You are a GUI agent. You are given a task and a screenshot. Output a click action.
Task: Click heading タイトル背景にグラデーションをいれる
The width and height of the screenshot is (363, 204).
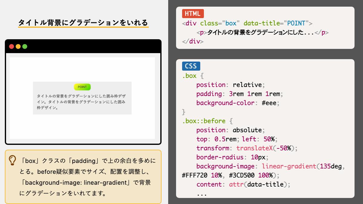(83, 23)
